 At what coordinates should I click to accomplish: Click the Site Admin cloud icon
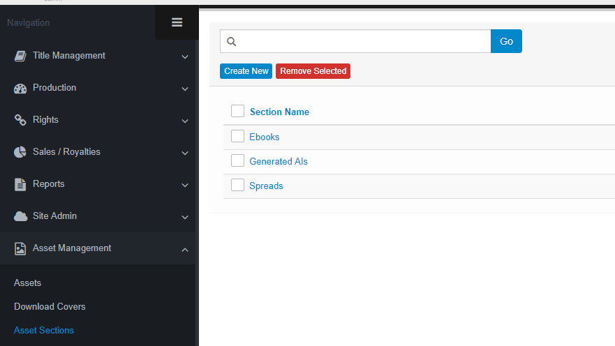point(20,216)
